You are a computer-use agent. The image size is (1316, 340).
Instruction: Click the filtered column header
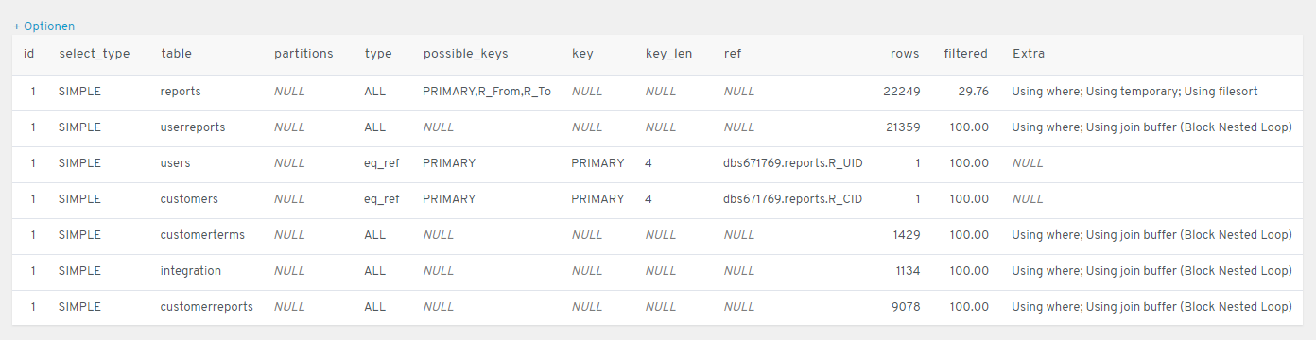click(965, 54)
